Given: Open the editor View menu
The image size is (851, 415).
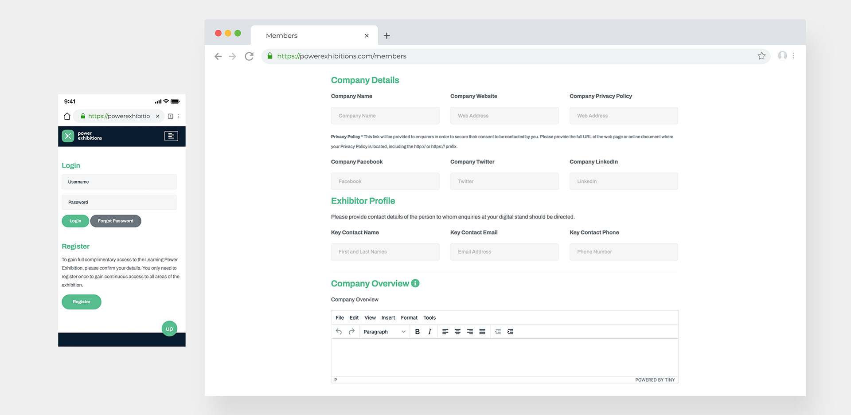Looking at the screenshot, I should pyautogui.click(x=370, y=318).
